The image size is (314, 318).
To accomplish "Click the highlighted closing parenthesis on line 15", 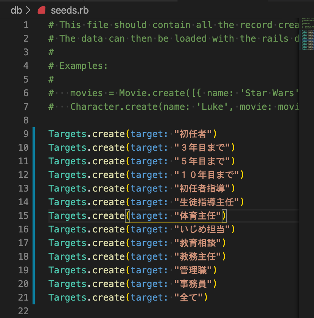I will point(224,215).
